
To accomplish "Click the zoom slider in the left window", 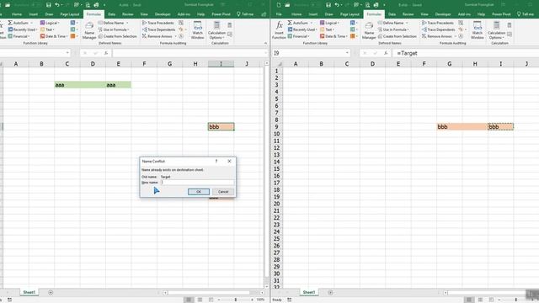I will click(236, 300).
